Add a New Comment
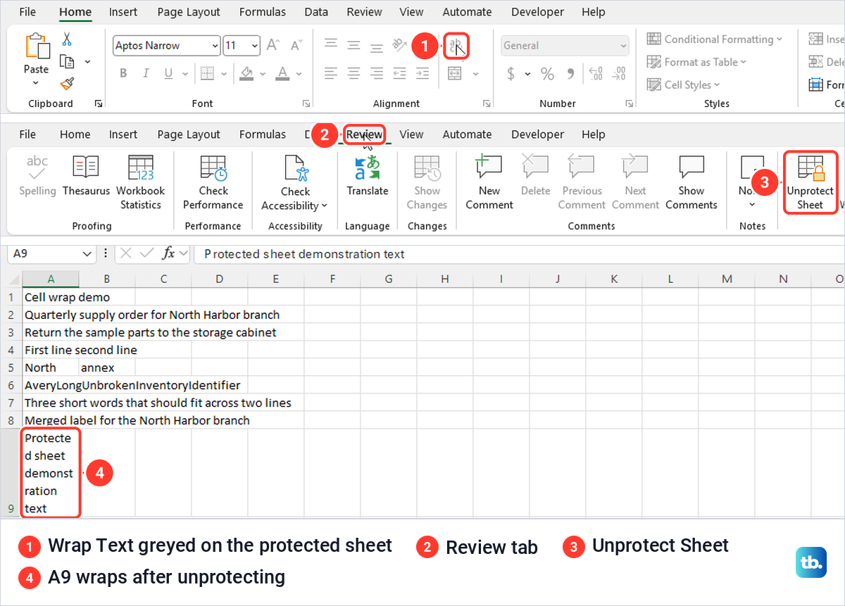 click(x=489, y=182)
